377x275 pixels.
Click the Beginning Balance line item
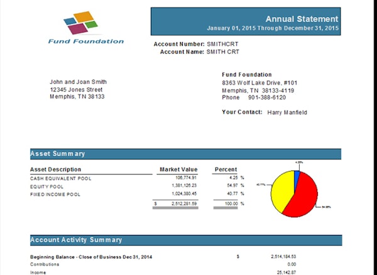[92, 257]
